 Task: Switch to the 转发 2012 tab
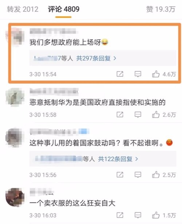pos(23,9)
